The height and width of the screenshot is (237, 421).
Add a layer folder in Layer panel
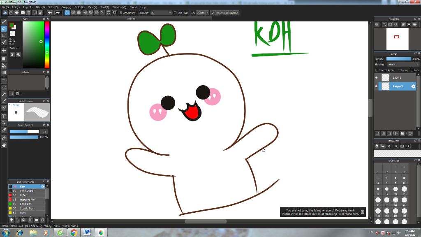point(402,133)
